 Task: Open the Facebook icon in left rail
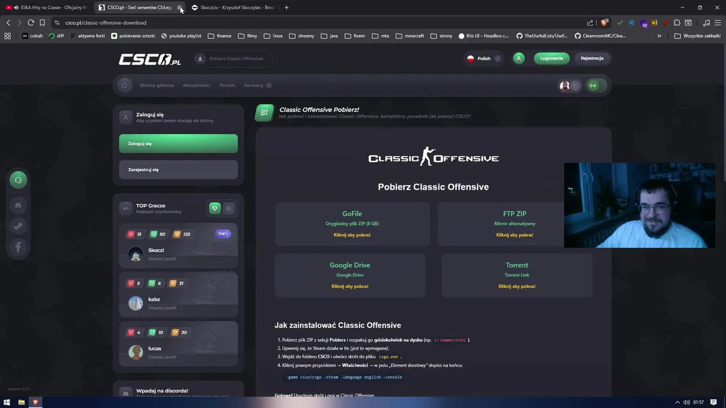(x=18, y=247)
